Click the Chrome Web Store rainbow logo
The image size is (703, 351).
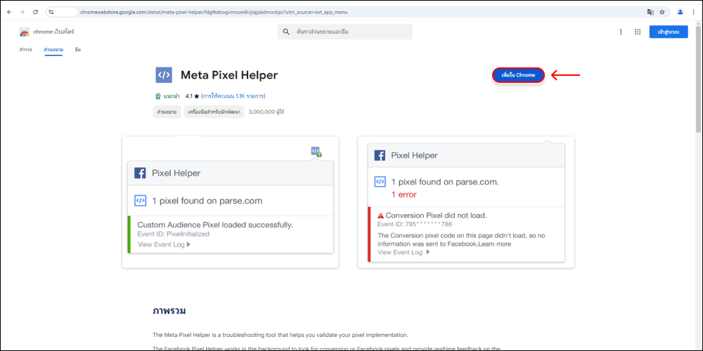click(24, 32)
